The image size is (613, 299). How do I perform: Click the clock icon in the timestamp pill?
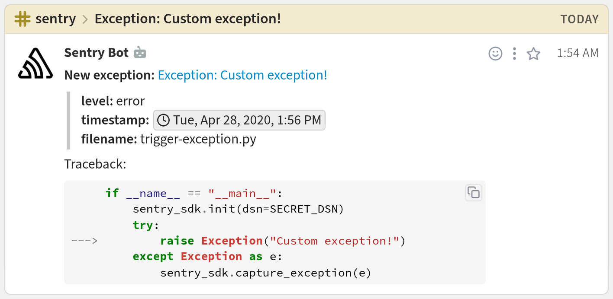click(163, 120)
